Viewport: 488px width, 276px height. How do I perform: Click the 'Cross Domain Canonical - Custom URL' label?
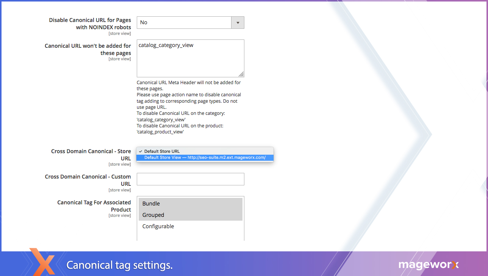pyautogui.click(x=88, y=180)
